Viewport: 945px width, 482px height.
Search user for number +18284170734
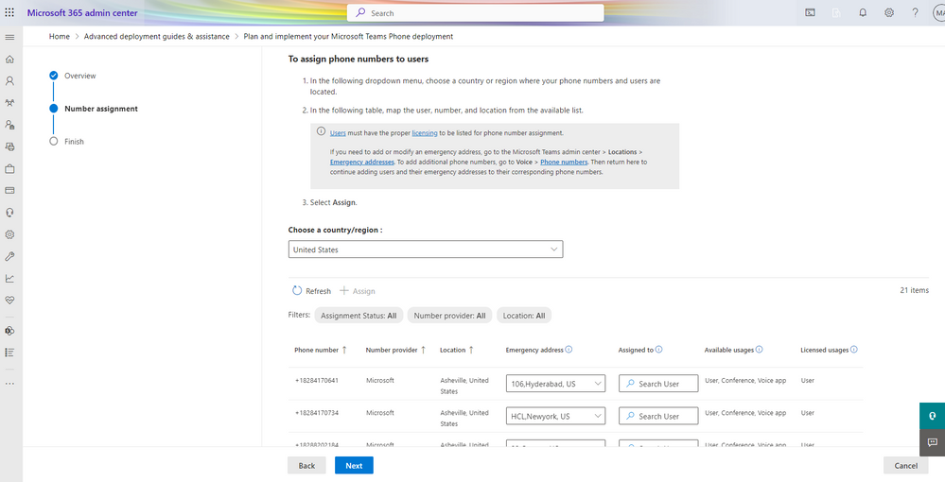coord(658,416)
